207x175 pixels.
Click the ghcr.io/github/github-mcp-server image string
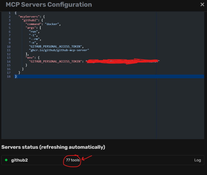click(x=59, y=50)
